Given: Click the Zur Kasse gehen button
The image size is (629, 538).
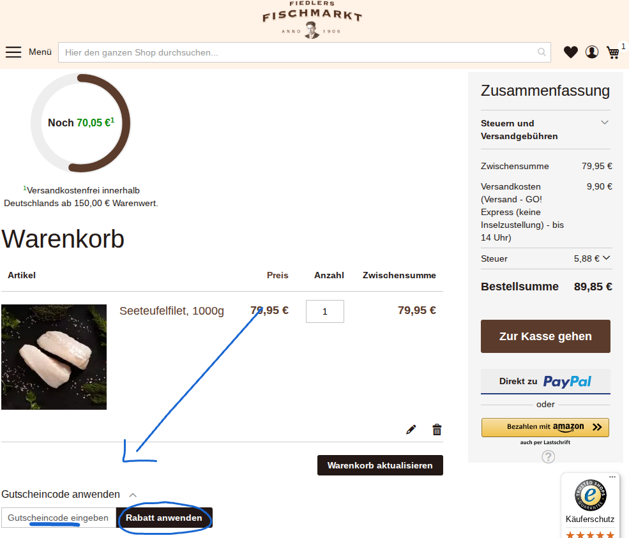Looking at the screenshot, I should pos(545,336).
